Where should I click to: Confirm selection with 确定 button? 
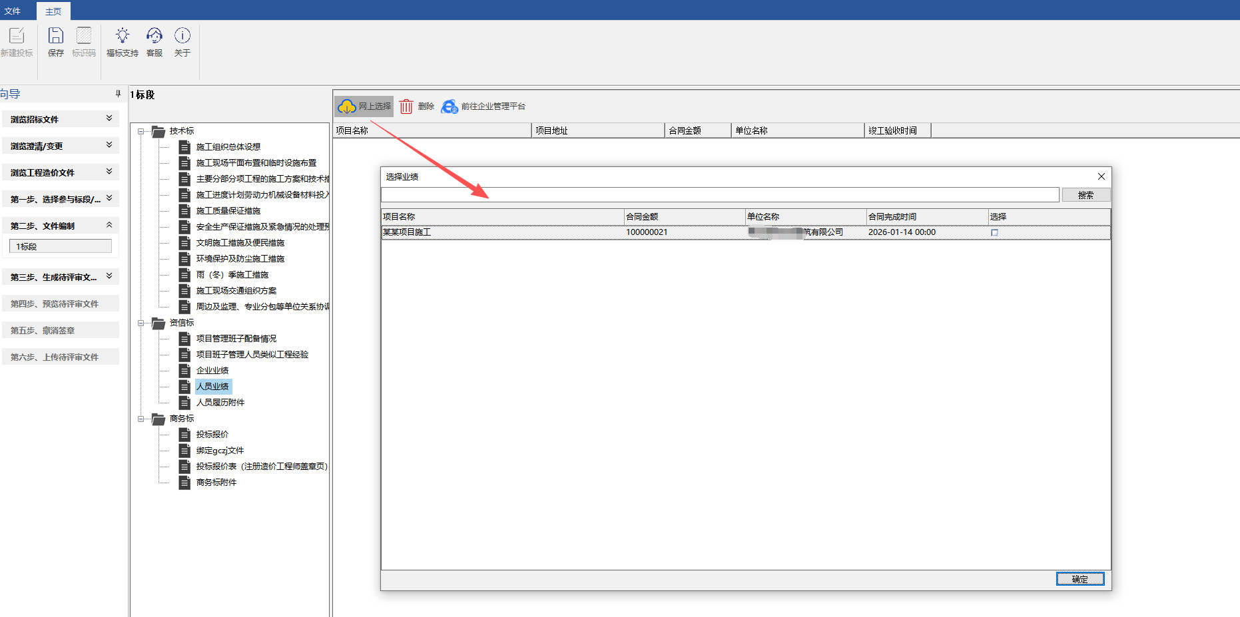tap(1080, 579)
